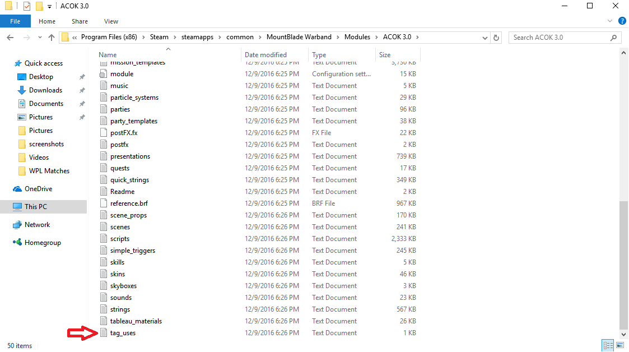
Task: Select the tag_uses file icon
Action: click(x=104, y=333)
